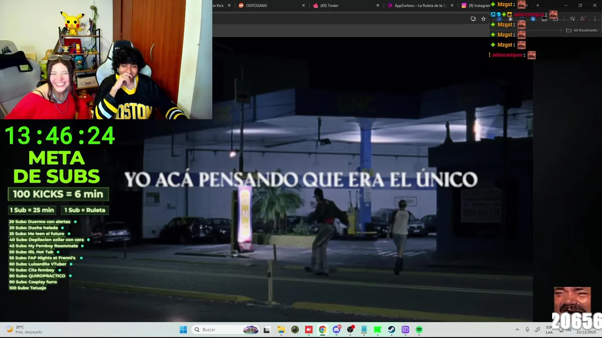Click the '90 Subs: Cosplay furro' goal
Viewport: 602px width, 338px height.
33,282
